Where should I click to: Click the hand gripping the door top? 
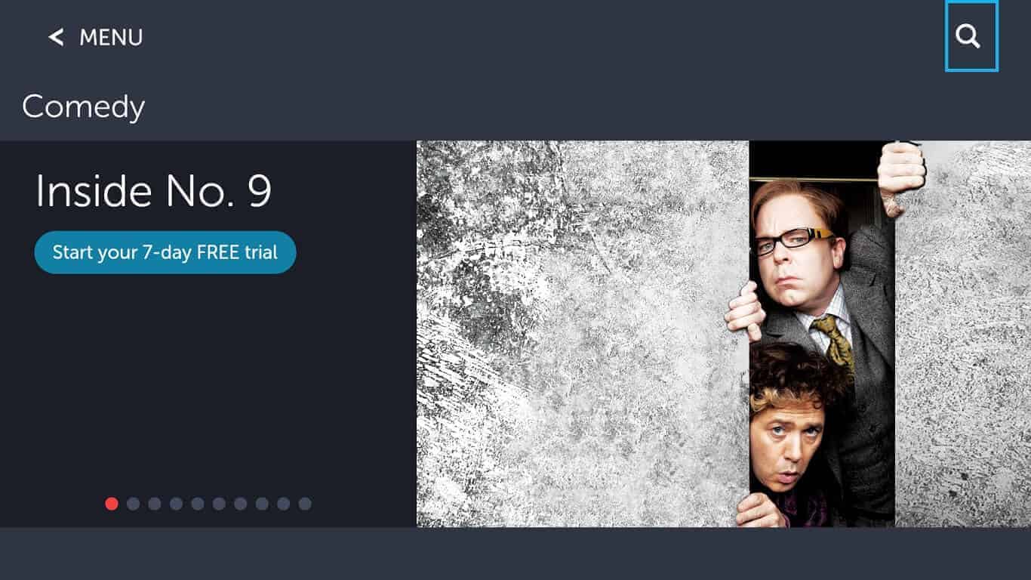point(901,174)
